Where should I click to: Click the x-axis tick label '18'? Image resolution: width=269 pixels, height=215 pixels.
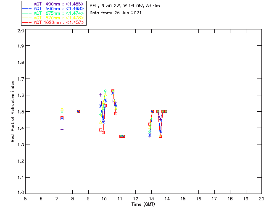point(230,199)
